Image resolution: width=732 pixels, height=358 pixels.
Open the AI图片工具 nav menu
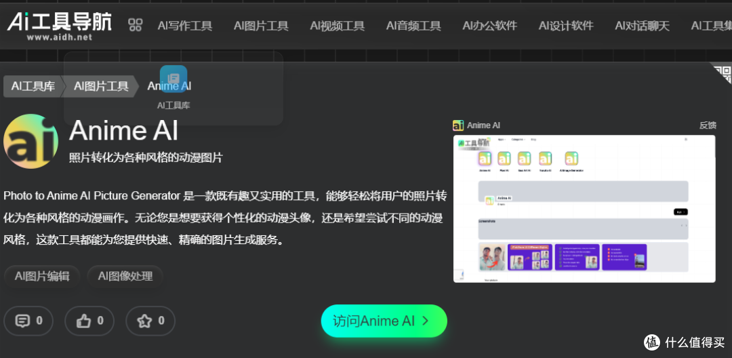point(261,26)
